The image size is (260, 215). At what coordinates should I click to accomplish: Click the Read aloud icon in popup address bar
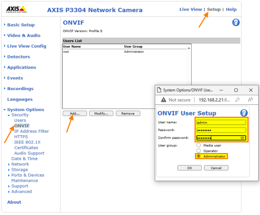pos(250,100)
